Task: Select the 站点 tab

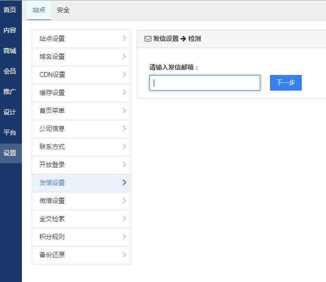Action: click(39, 10)
